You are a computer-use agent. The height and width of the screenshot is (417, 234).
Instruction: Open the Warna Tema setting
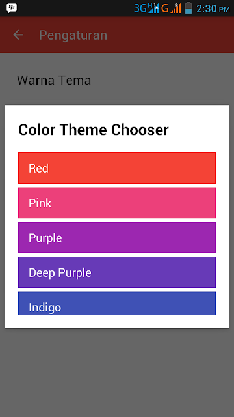click(54, 80)
